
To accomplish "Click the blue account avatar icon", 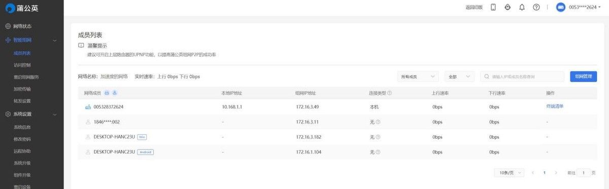I will pyautogui.click(x=561, y=7).
